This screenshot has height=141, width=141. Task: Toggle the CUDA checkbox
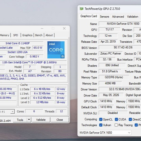116,119
